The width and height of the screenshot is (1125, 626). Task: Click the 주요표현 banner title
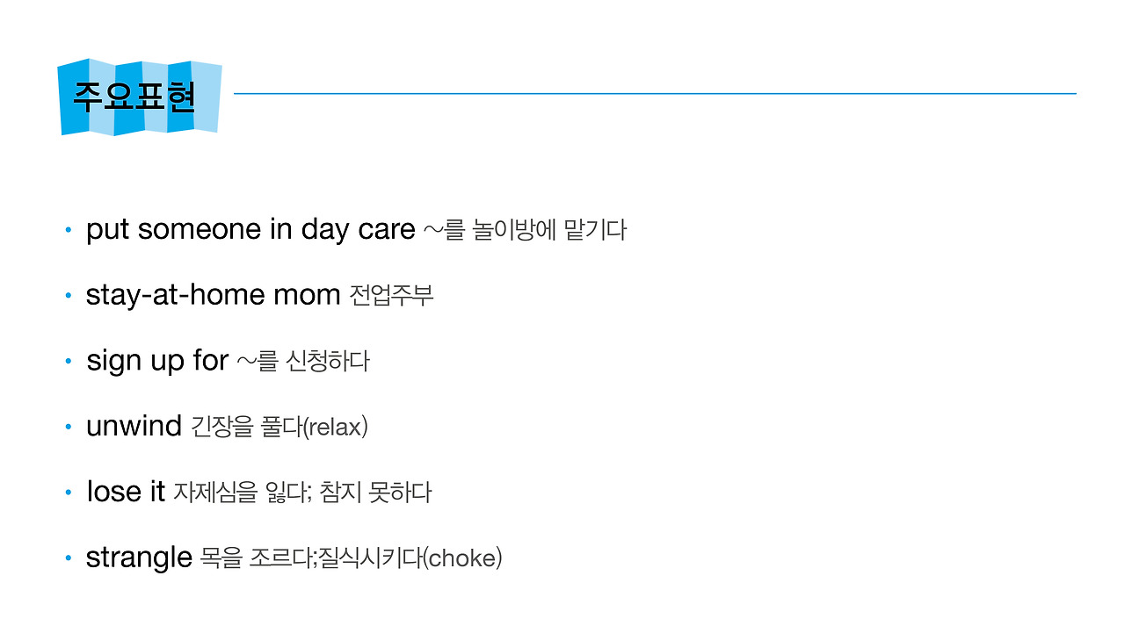pyautogui.click(x=134, y=97)
